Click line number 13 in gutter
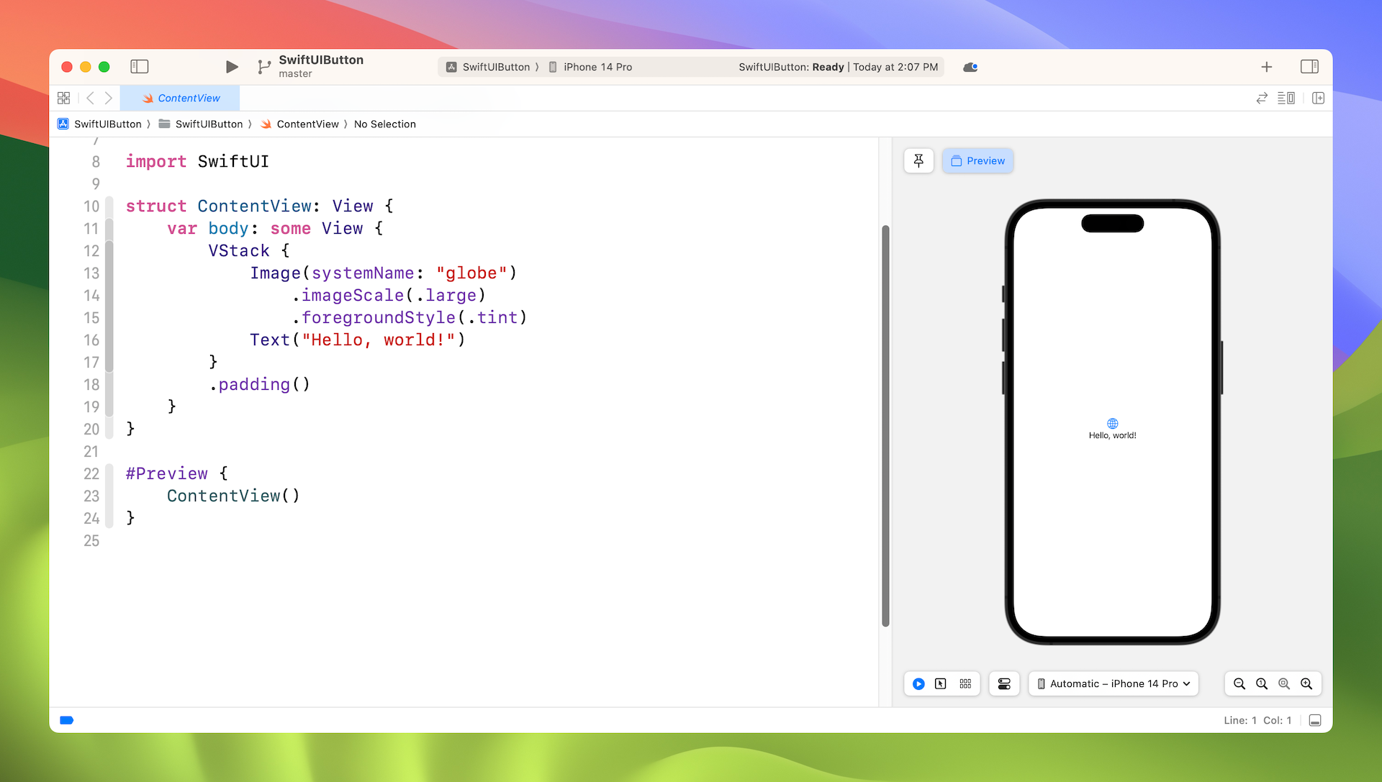The width and height of the screenshot is (1382, 782). click(91, 273)
